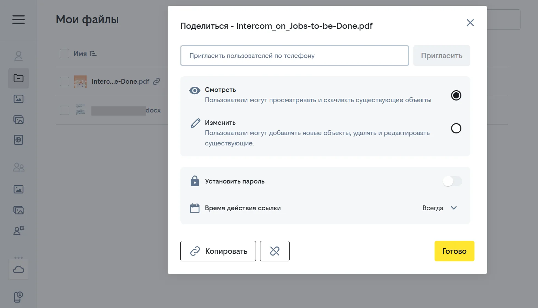Click the yellow Готово button

pyautogui.click(x=454, y=251)
